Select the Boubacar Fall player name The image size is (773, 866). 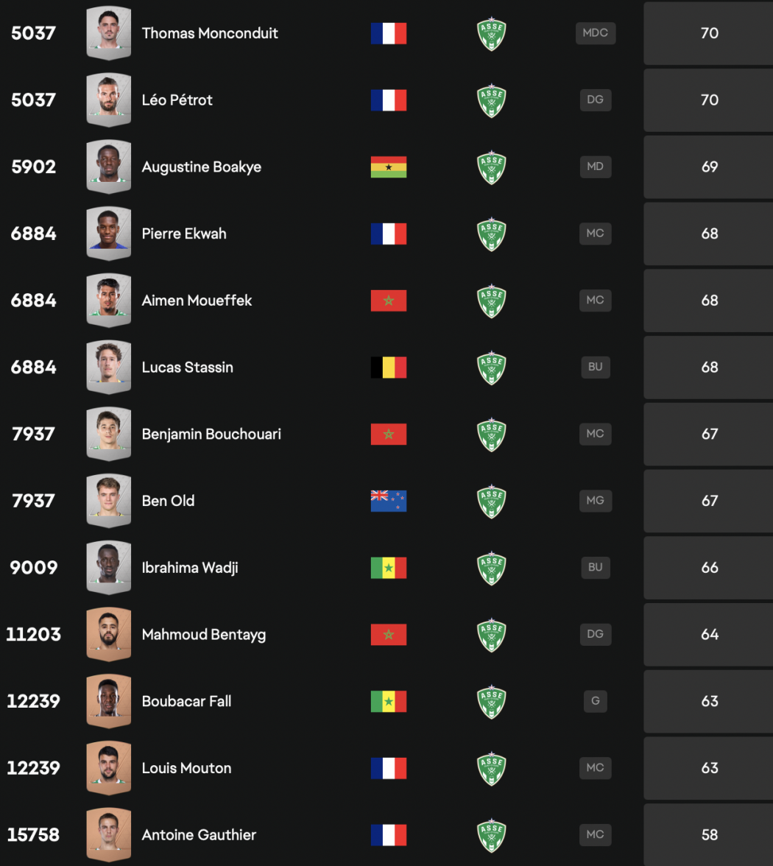[x=186, y=701]
